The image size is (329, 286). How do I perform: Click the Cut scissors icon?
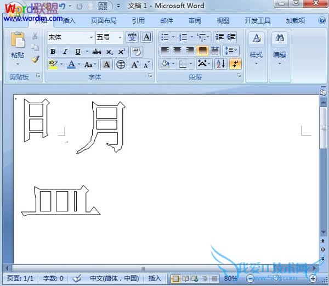pos(35,36)
